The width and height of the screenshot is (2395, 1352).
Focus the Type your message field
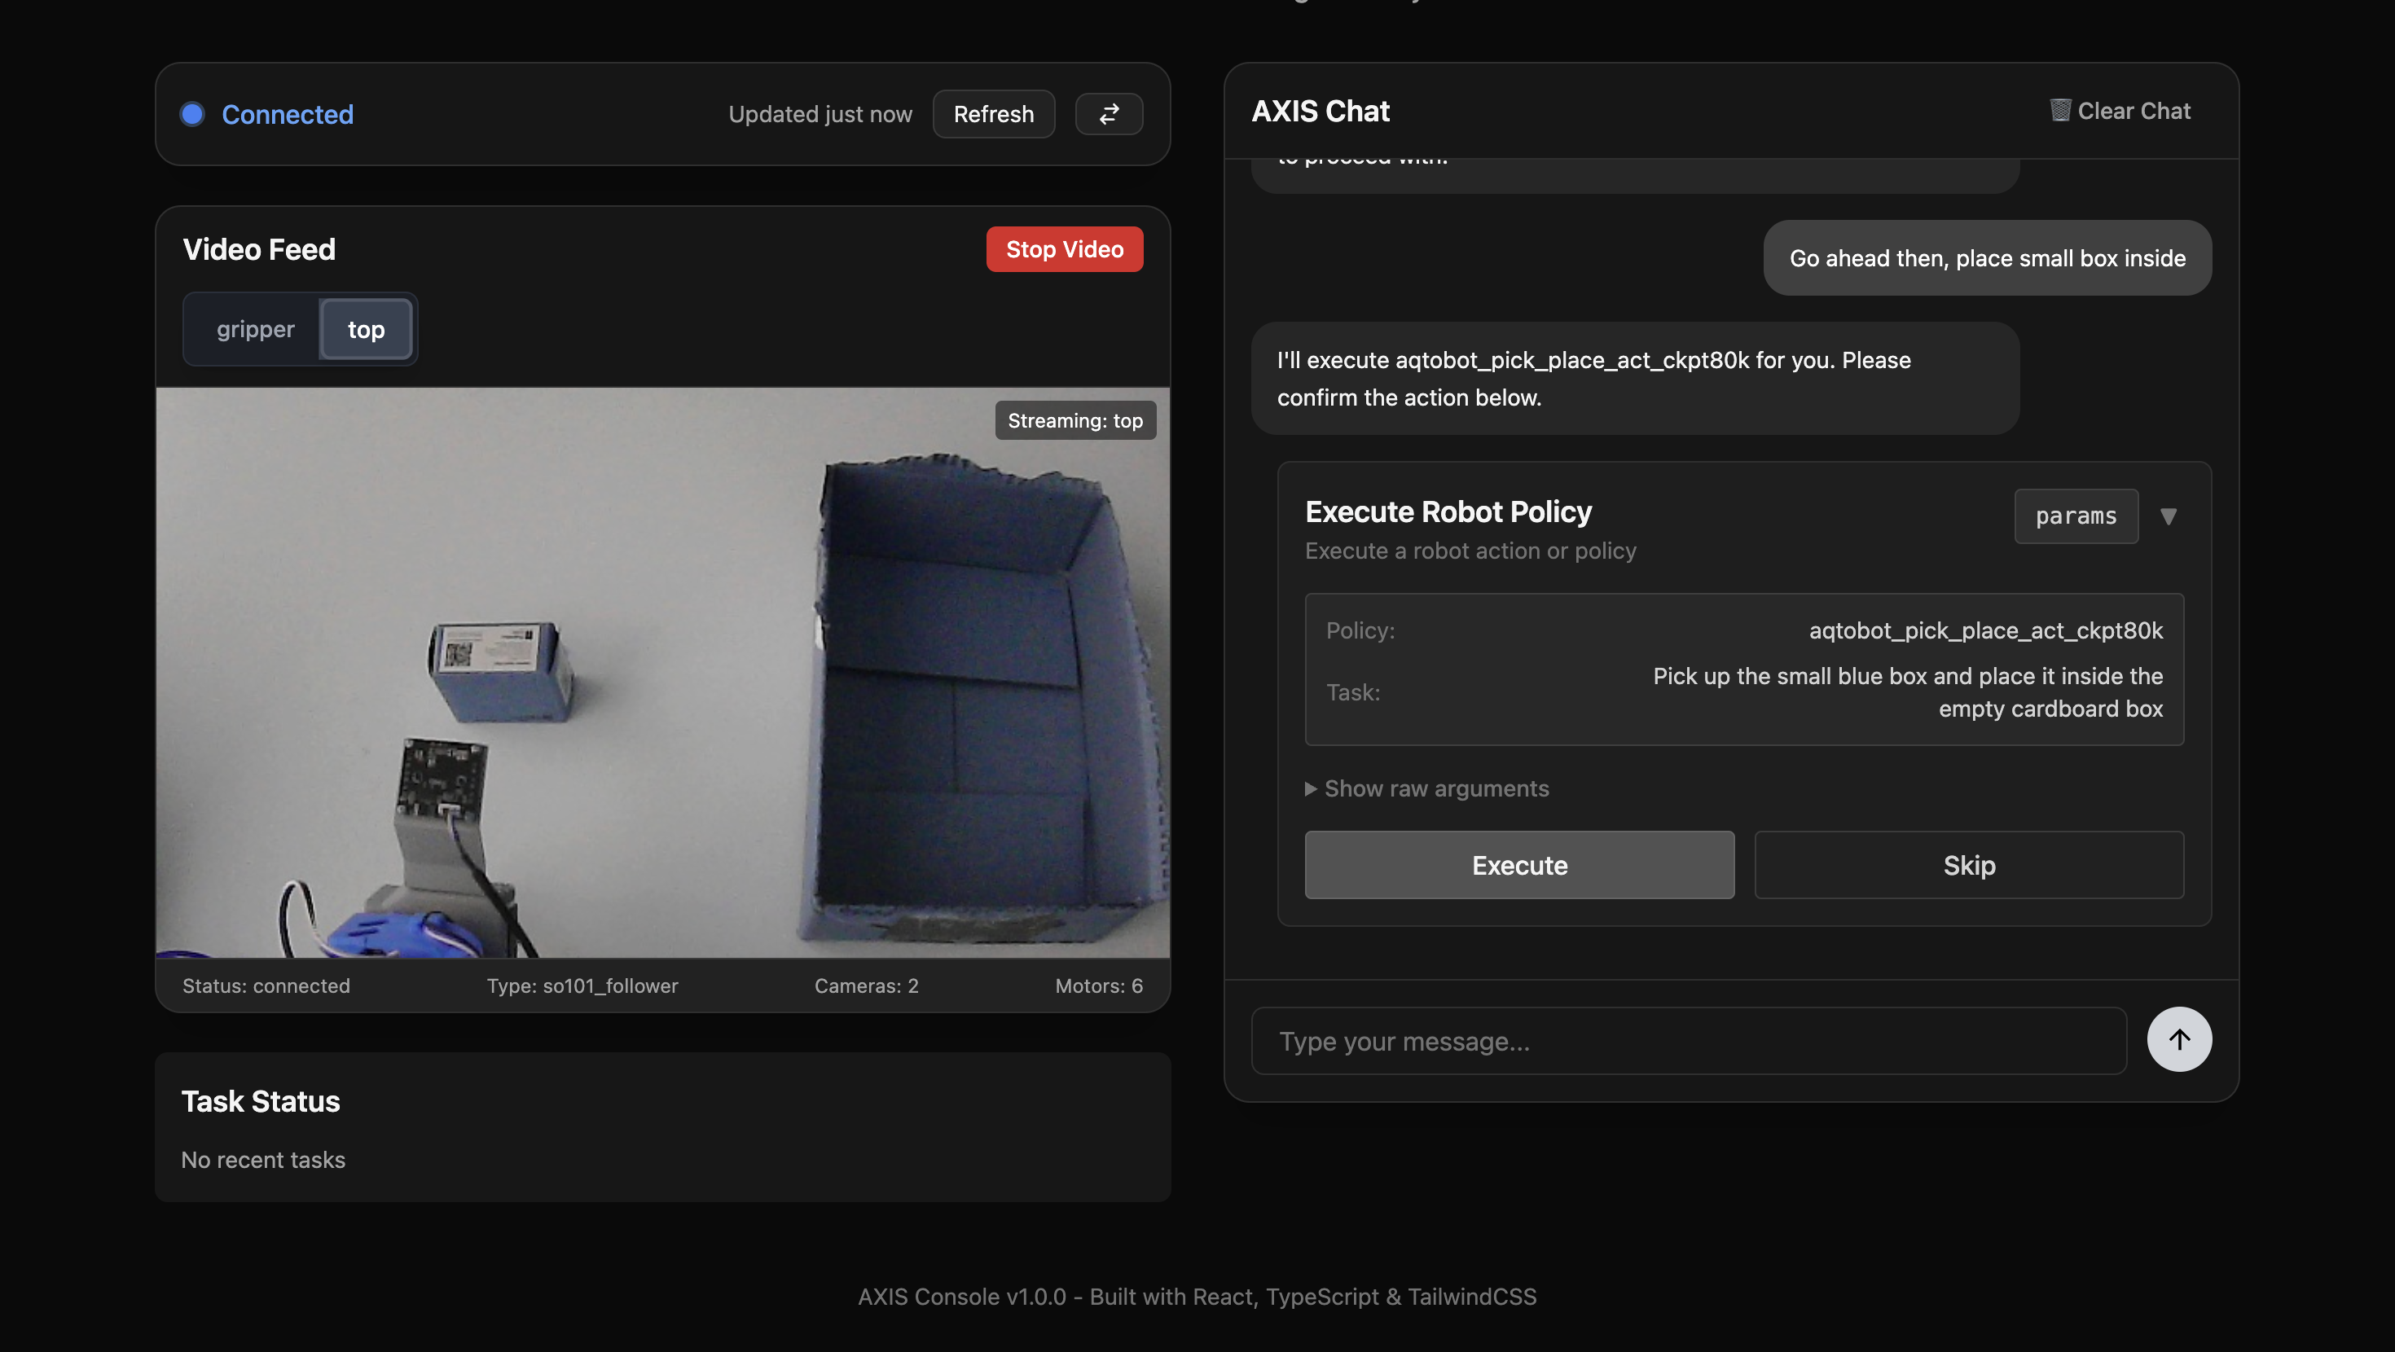coord(1687,1042)
